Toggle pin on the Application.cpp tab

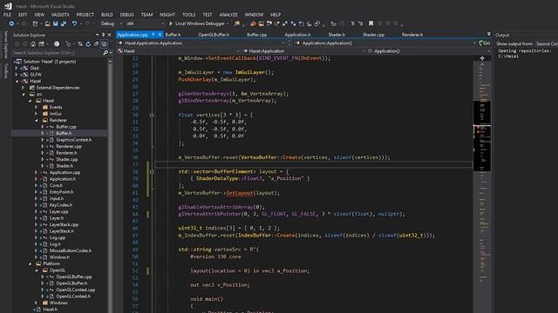tap(153, 35)
